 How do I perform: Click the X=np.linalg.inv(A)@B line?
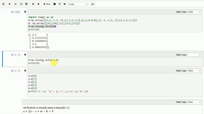[42, 26]
